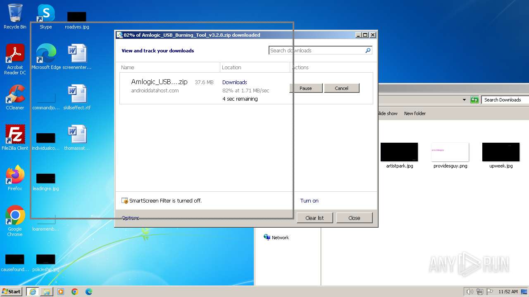Open the Start menu

coord(12,292)
